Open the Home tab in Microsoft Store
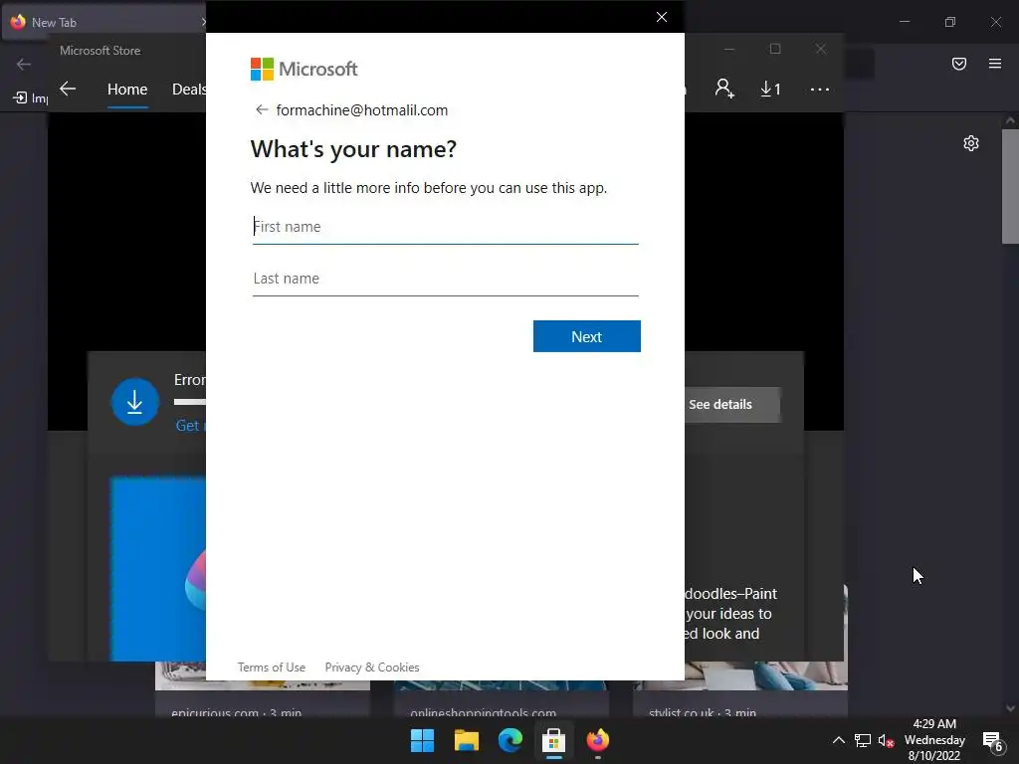The height and width of the screenshot is (764, 1019). (127, 89)
